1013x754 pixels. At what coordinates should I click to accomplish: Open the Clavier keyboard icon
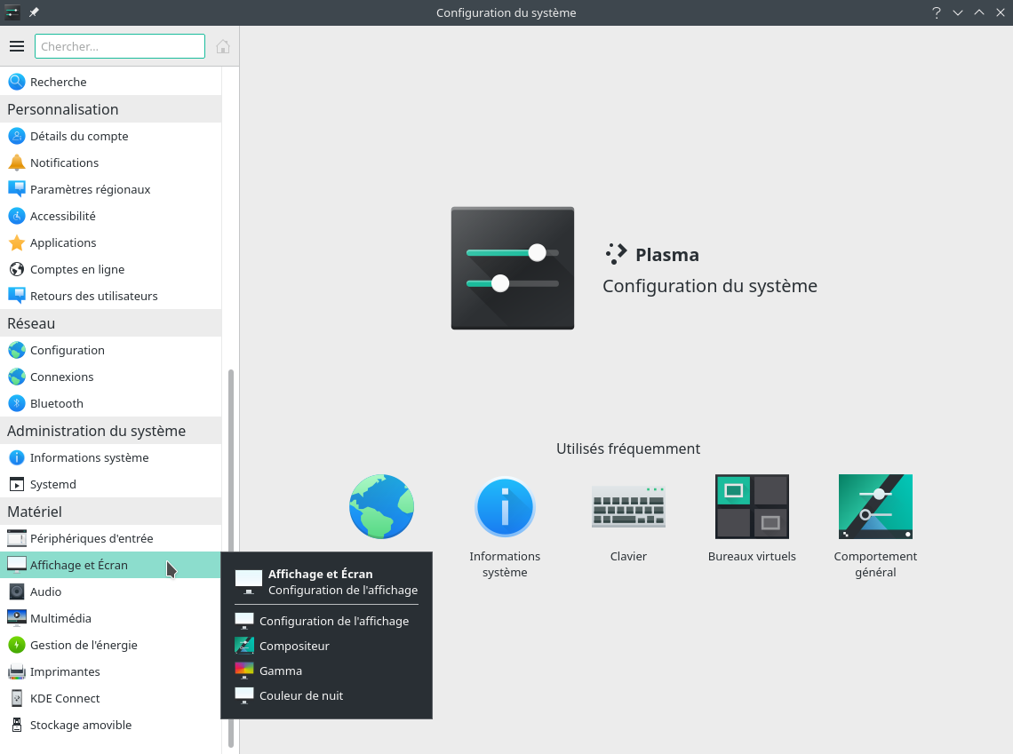[628, 507]
